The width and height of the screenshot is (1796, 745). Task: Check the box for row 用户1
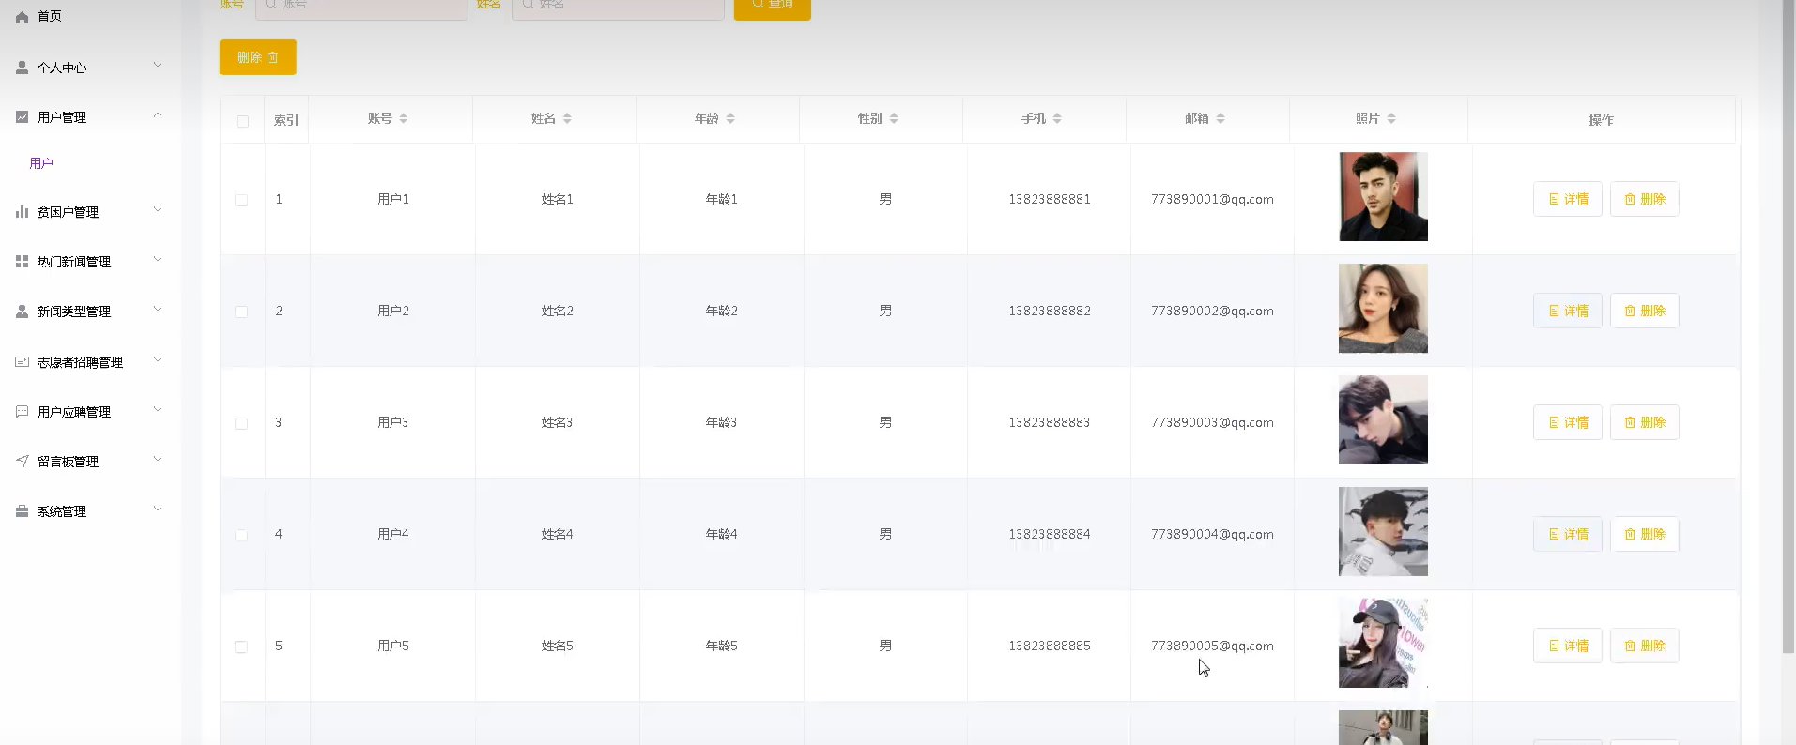point(241,200)
